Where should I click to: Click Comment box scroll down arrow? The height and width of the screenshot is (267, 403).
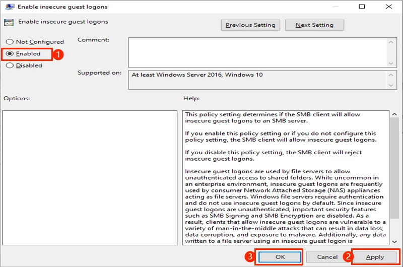point(391,63)
